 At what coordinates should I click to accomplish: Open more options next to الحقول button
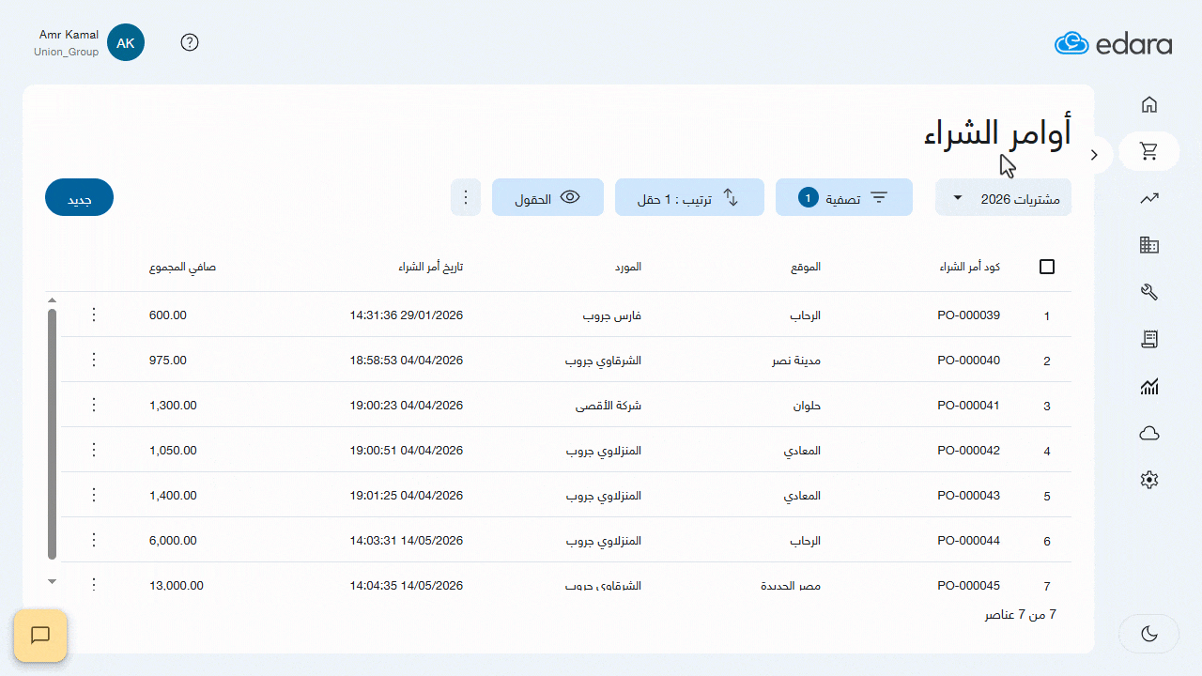click(x=466, y=197)
